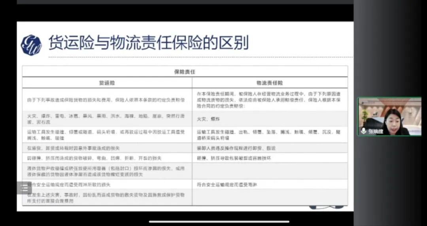Click the cell 碰撞、挤压导致包装破裂或容器损坏
Screen dimensions: 427x226
(270, 158)
